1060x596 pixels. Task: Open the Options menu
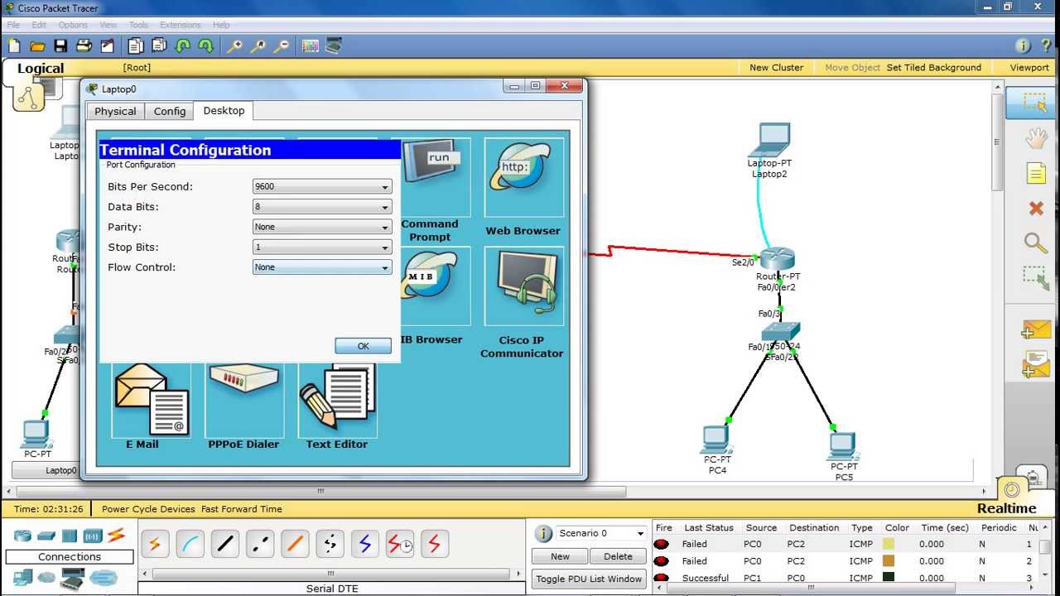coord(73,25)
